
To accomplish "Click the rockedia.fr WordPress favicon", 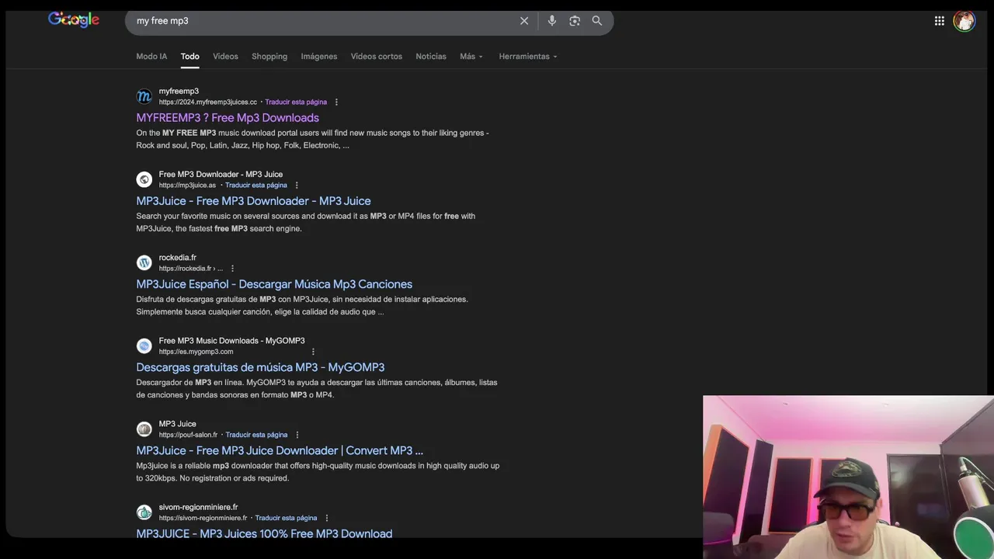I will coord(144,262).
